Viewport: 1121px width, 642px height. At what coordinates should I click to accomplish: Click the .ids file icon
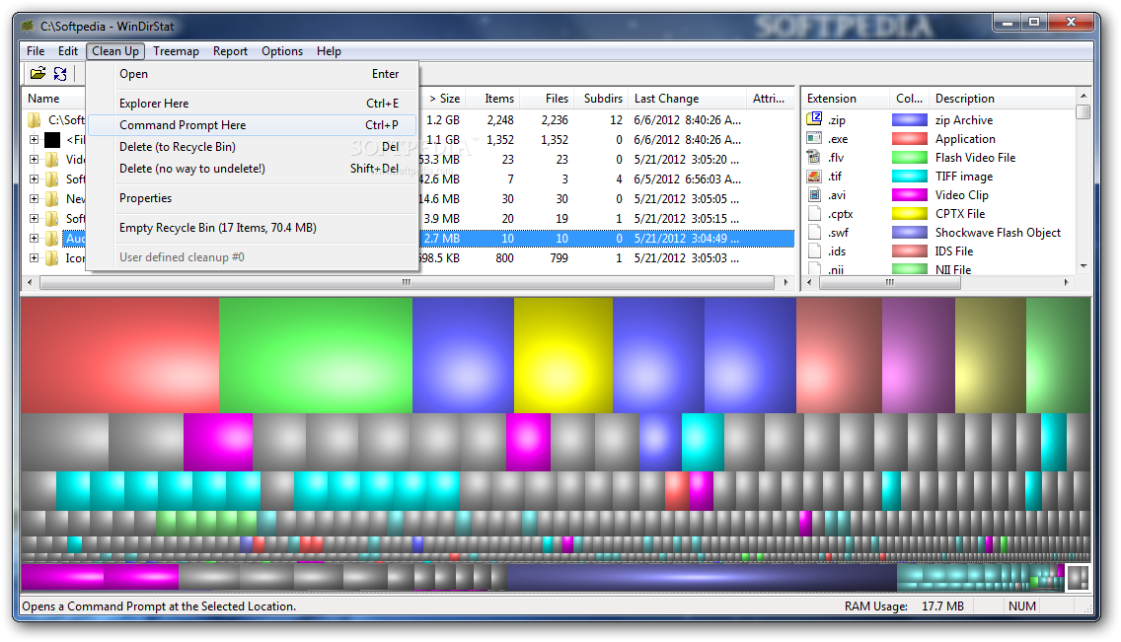coord(814,250)
